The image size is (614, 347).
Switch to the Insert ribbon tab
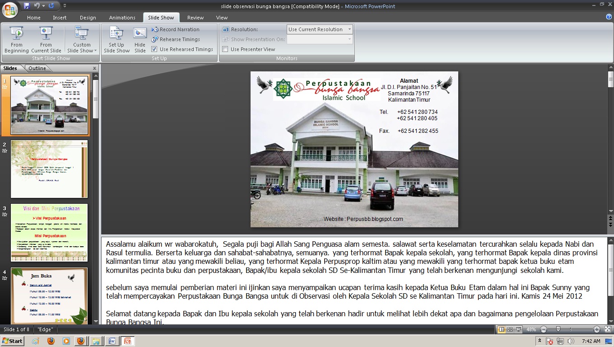[60, 18]
